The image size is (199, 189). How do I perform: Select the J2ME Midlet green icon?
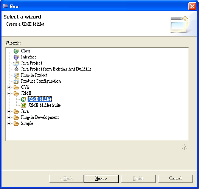tap(23, 99)
